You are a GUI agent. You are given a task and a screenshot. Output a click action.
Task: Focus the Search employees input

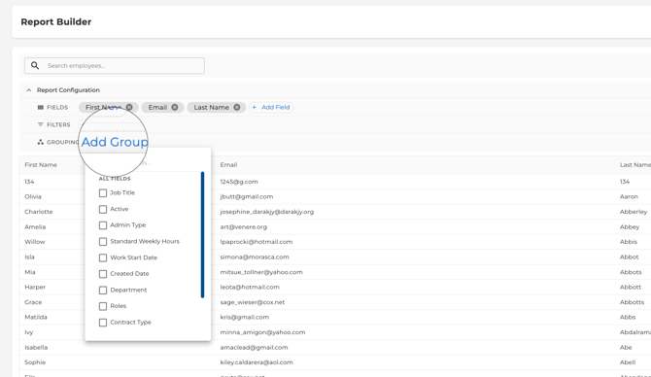click(115, 66)
